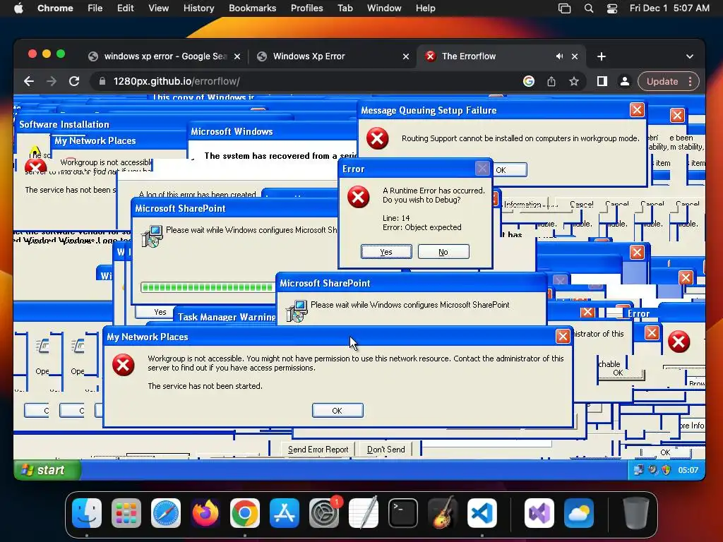Viewport: 723px width, 542px height.
Task: Launch Safari from the Dock
Action: (166, 513)
